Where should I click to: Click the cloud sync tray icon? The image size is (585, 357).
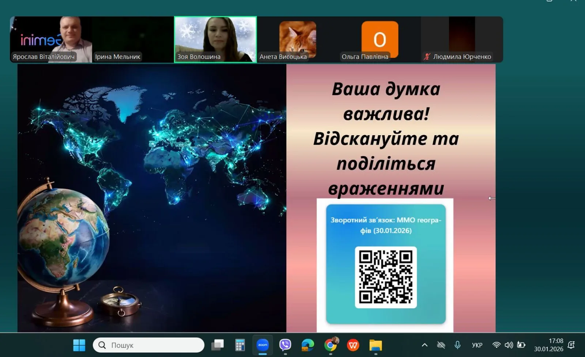click(441, 345)
